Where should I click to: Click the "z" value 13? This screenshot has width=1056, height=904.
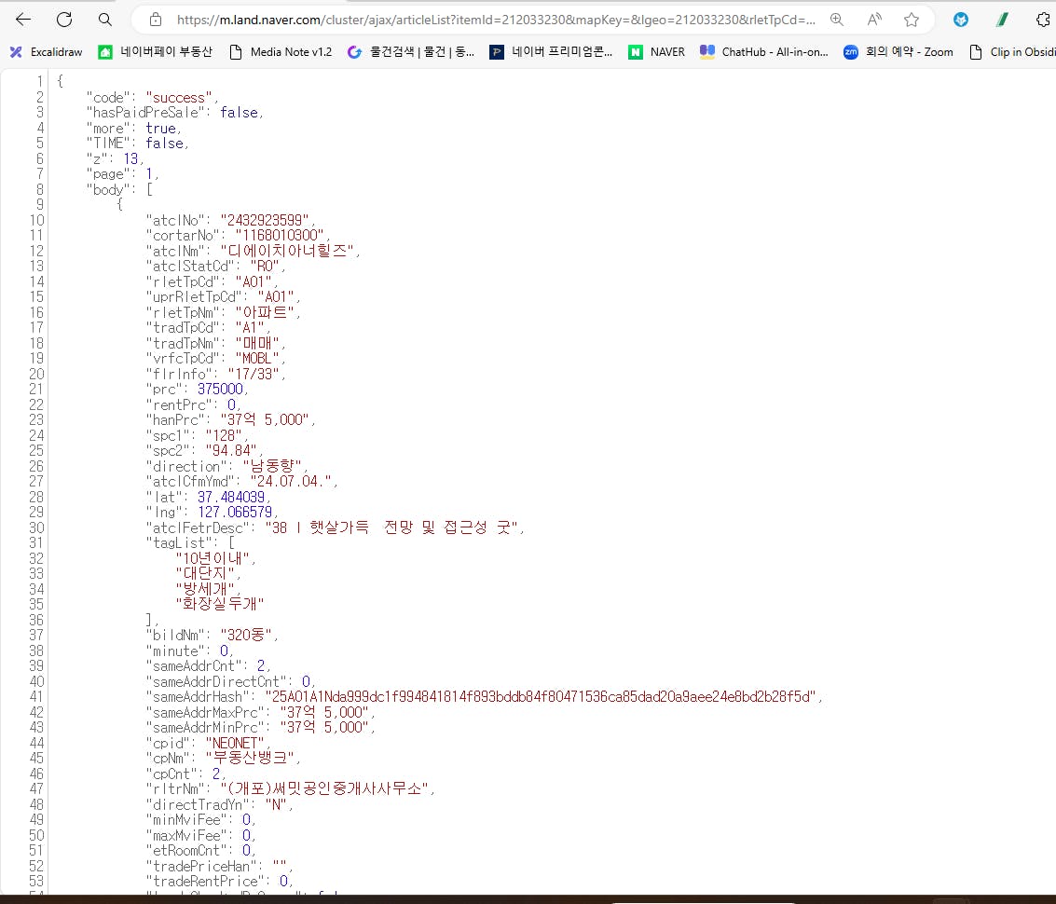tap(130, 159)
